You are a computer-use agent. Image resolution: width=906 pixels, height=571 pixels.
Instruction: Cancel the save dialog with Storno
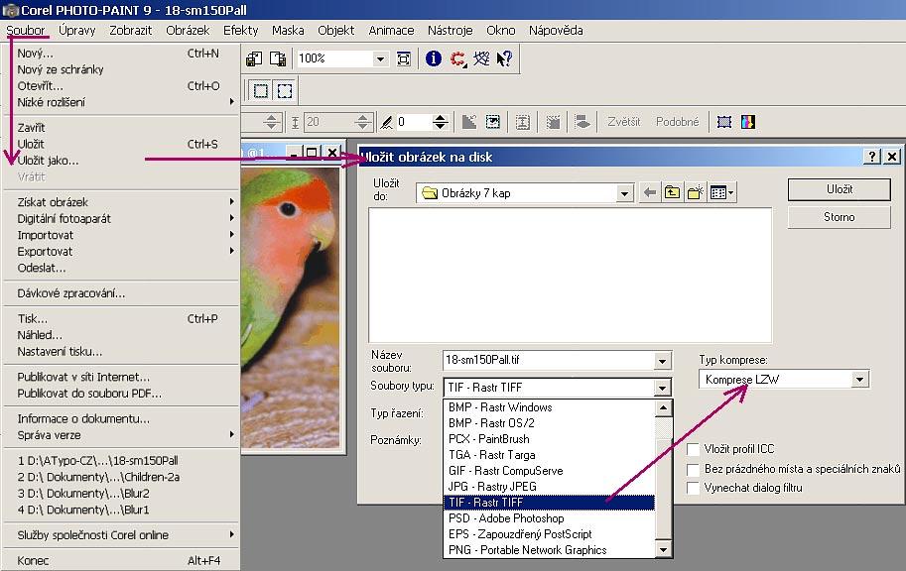tap(839, 217)
